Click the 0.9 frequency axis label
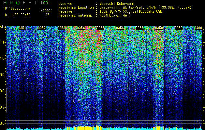205x130 pixels. [3, 75]
